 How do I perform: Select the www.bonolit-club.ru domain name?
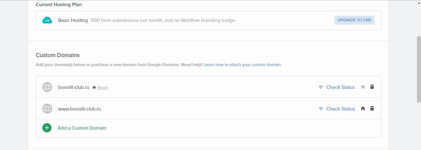(79, 109)
